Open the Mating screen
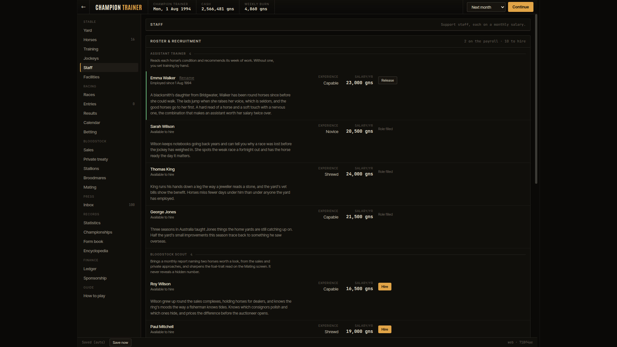This screenshot has height=347, width=617. coord(109,187)
